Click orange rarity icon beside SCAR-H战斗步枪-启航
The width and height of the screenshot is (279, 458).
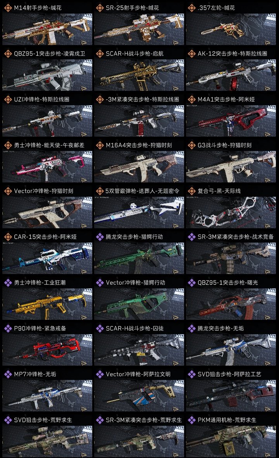[100, 54]
